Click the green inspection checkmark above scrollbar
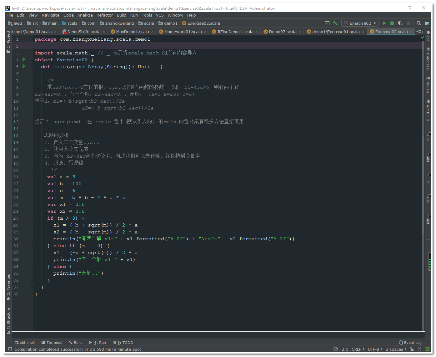Screen dimensions: 436x357 pos(423,38)
